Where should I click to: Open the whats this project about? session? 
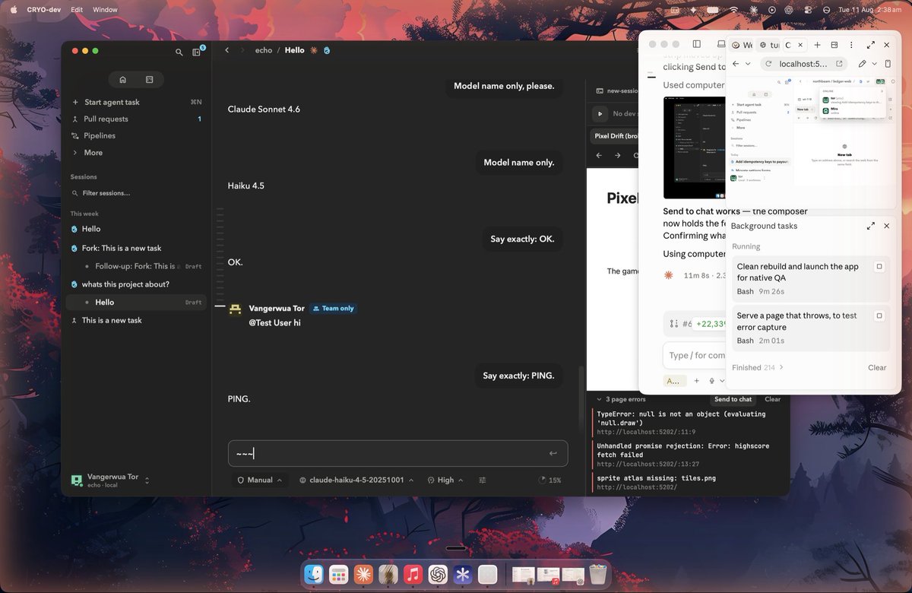coord(137,284)
